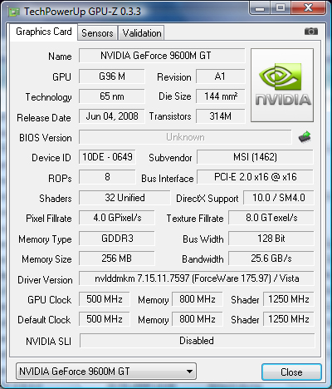
Task: Click the Memory Type label
Action: point(45,239)
